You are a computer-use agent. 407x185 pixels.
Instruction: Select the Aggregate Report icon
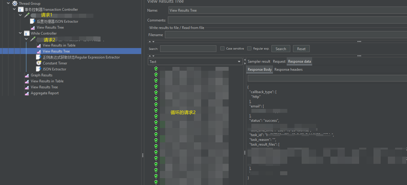click(27, 93)
